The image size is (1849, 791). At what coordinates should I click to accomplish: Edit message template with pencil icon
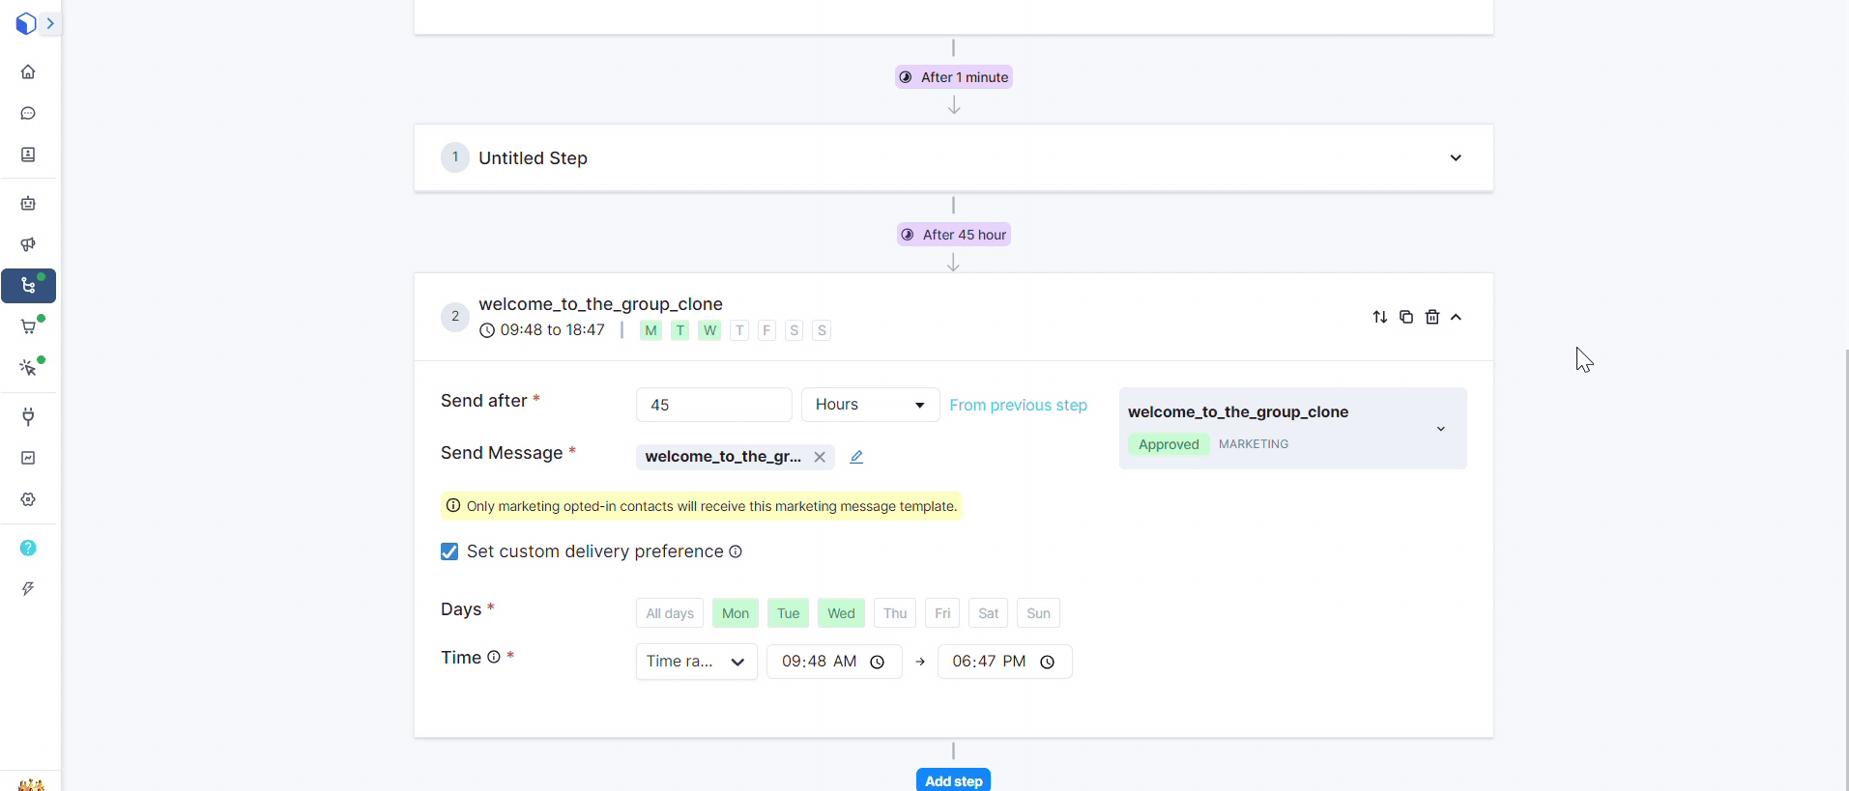(856, 457)
